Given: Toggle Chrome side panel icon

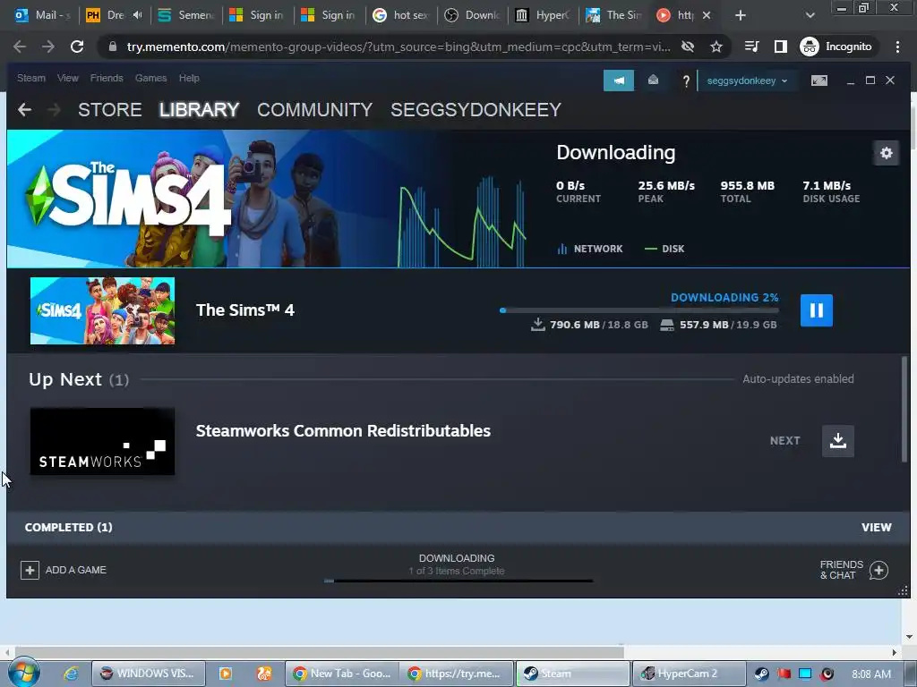Looking at the screenshot, I should coord(781,47).
